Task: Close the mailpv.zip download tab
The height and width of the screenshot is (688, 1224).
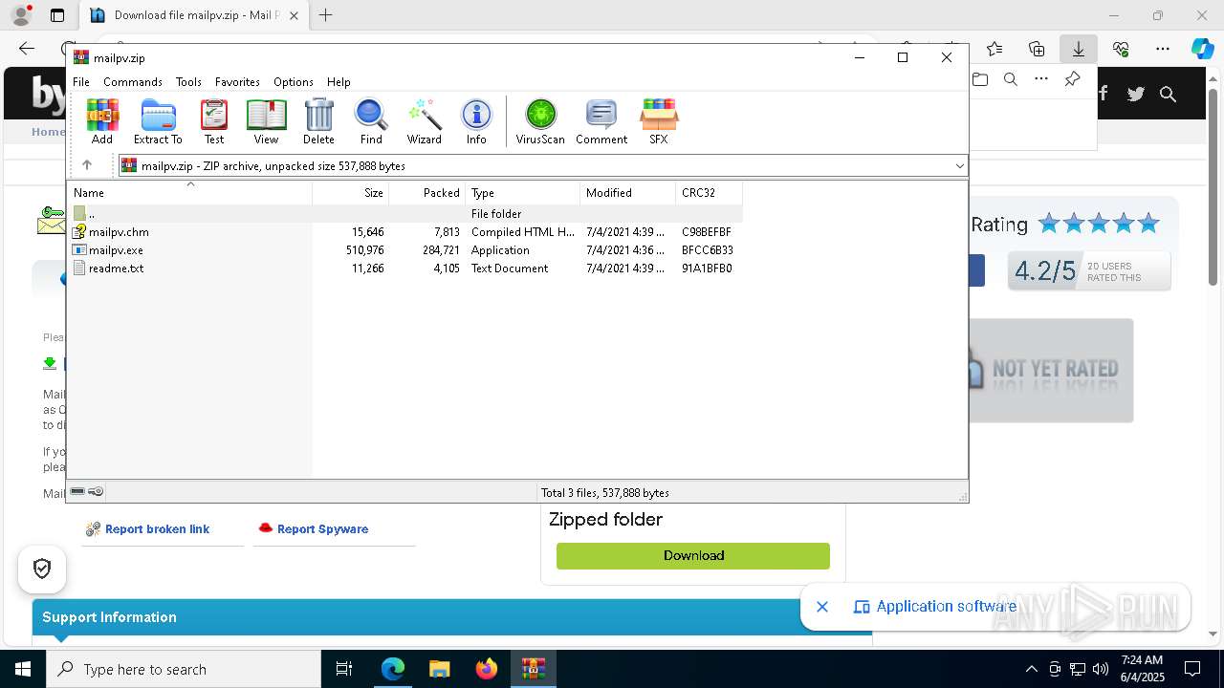Action: tap(294, 15)
